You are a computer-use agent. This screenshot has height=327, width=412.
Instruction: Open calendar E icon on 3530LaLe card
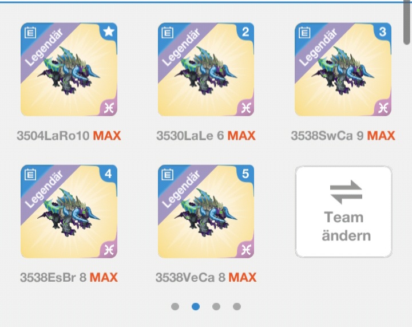tap(167, 33)
